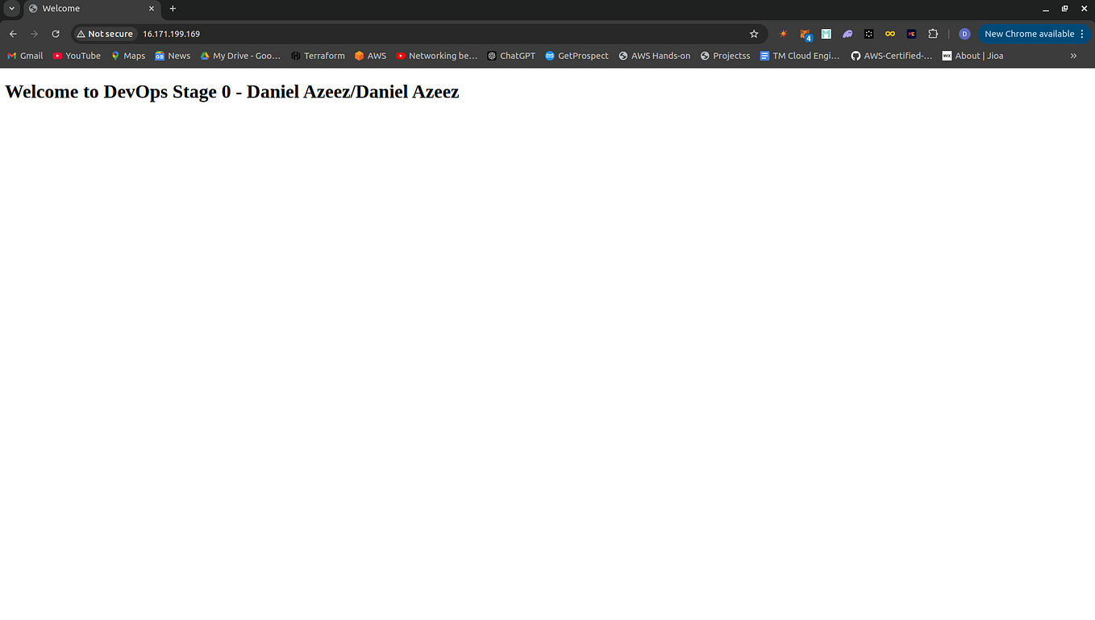Viewport: 1095px width, 620px height.
Task: Open the ChatGPT bookmark
Action: pos(510,56)
